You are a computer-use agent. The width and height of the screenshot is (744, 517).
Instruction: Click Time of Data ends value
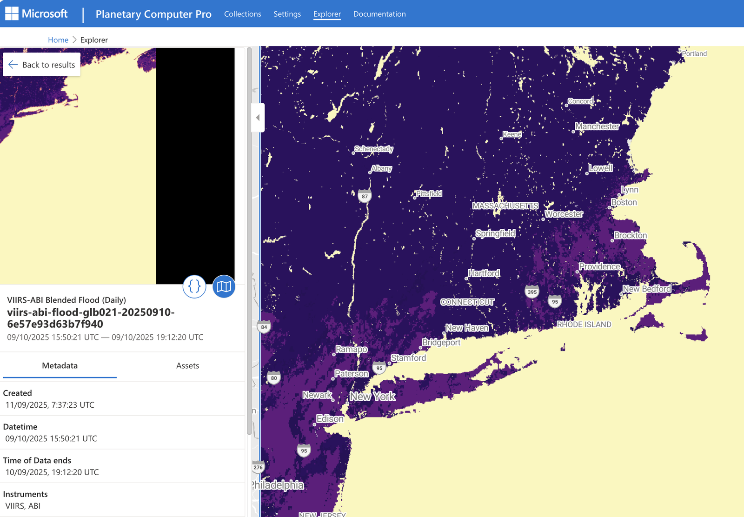pyautogui.click(x=52, y=472)
